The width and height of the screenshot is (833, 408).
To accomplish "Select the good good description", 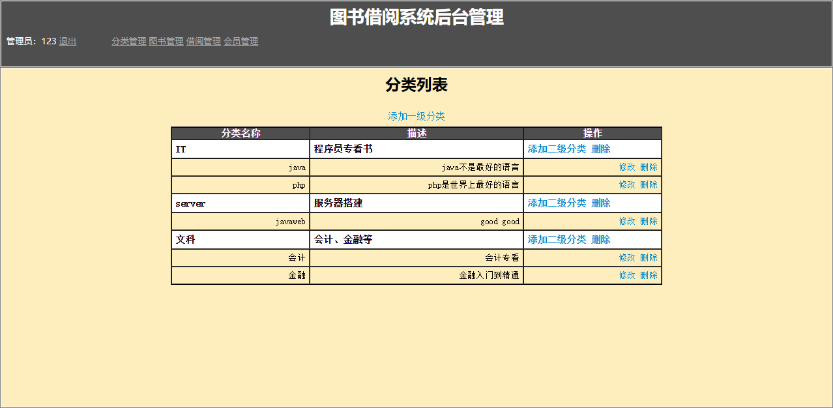I will pyautogui.click(x=500, y=222).
